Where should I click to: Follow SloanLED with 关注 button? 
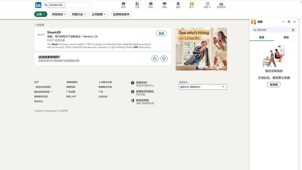pyautogui.click(x=161, y=33)
